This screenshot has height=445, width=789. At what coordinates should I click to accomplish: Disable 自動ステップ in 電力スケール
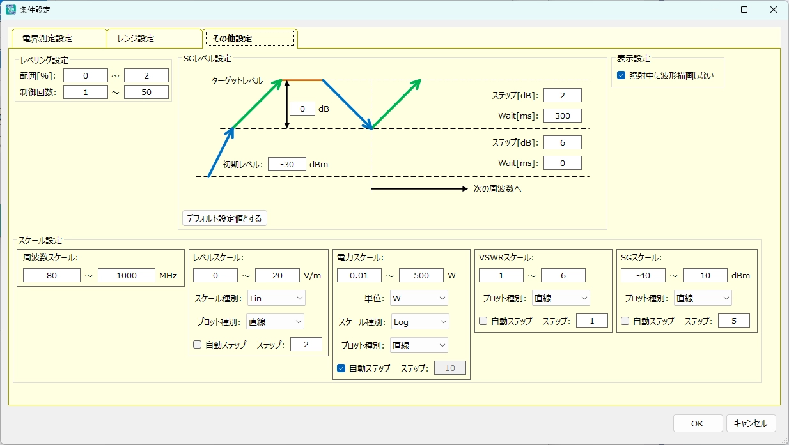pyautogui.click(x=341, y=368)
